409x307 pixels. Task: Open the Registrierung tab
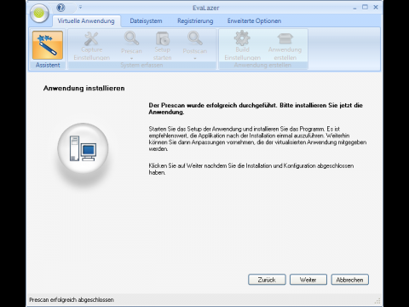tap(195, 21)
